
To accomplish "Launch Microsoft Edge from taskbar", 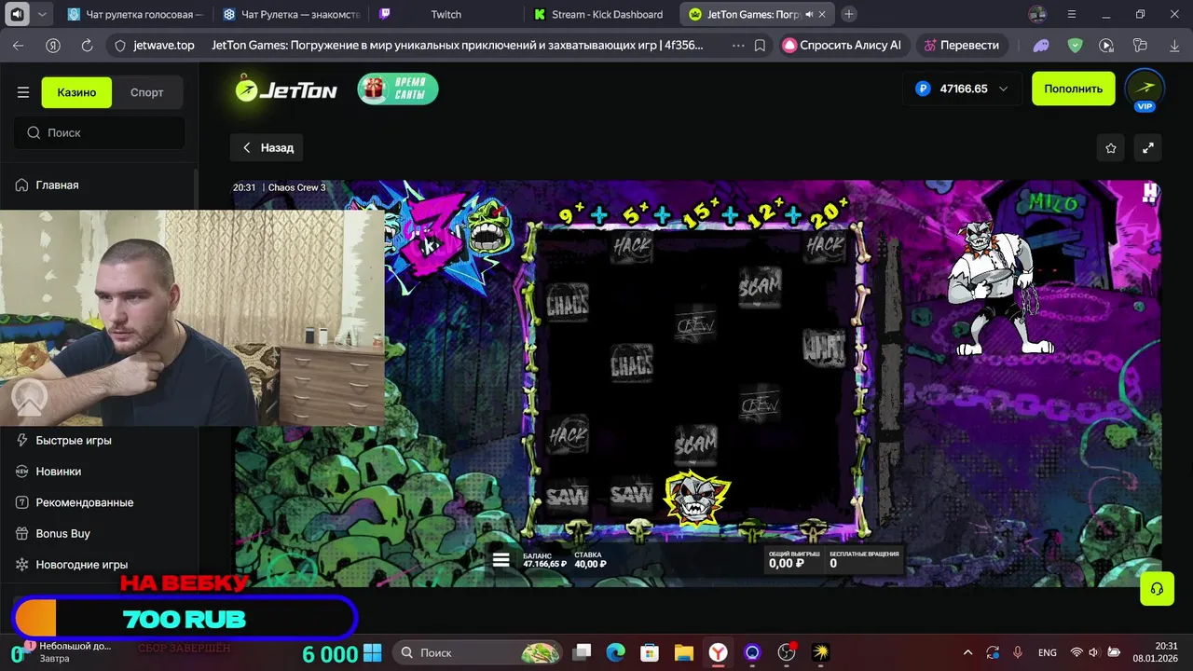I will (615, 652).
